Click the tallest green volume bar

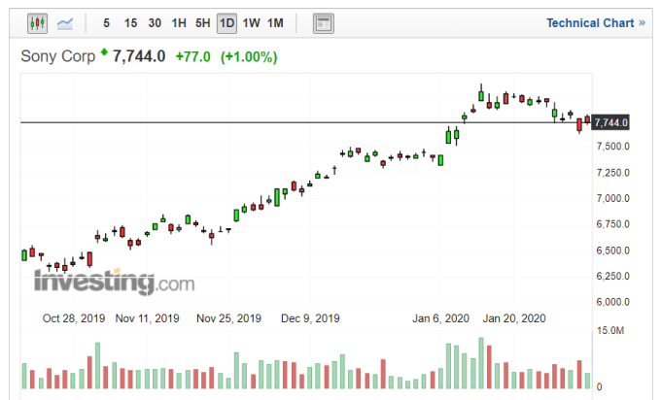[x=481, y=363]
